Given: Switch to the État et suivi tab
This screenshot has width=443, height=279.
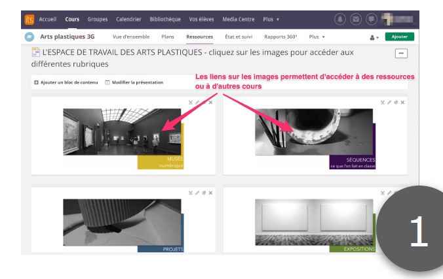Looking at the screenshot, I should point(239,37).
